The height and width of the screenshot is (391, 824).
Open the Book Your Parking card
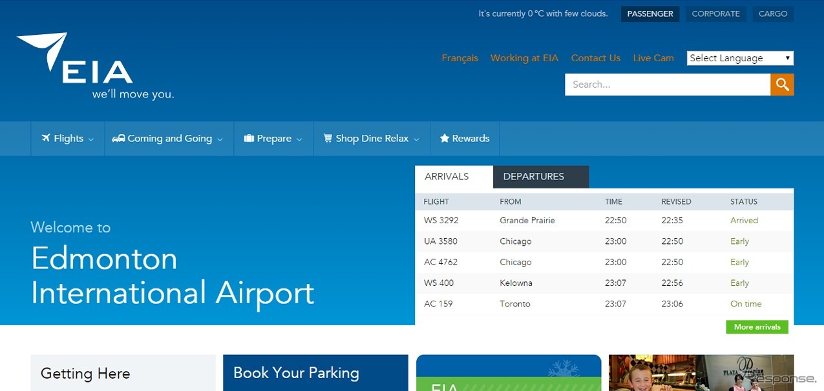tap(315, 373)
